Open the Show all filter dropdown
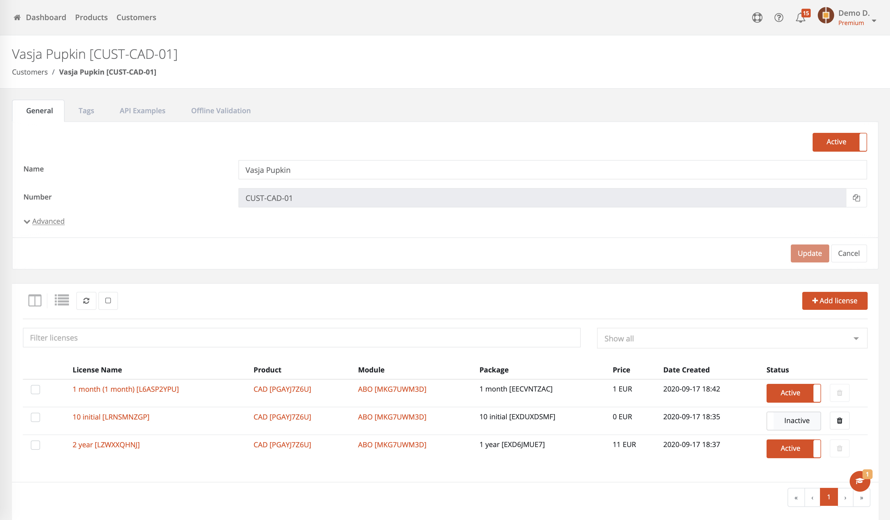Screen dimensions: 890x520 tap(732, 338)
